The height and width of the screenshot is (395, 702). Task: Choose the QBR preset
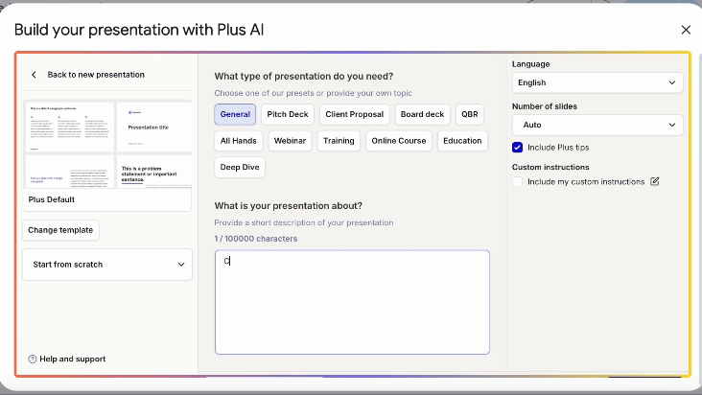pos(470,114)
